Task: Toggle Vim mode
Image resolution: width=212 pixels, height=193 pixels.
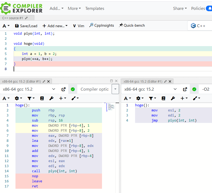Action: (x=78, y=26)
